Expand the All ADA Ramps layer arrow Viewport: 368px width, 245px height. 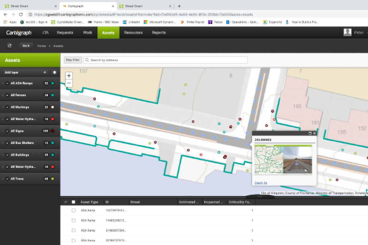coord(3,83)
